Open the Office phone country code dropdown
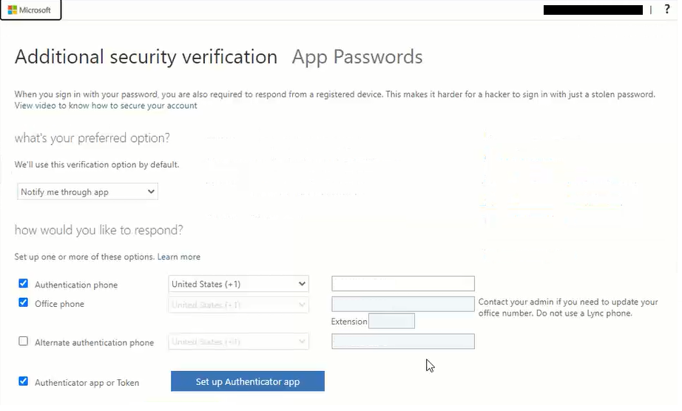Viewport: 682px width, 411px height. tap(238, 305)
